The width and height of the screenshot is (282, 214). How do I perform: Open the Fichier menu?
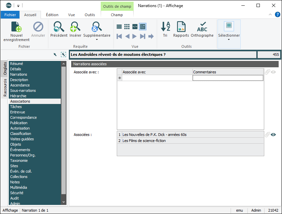tap(10, 15)
